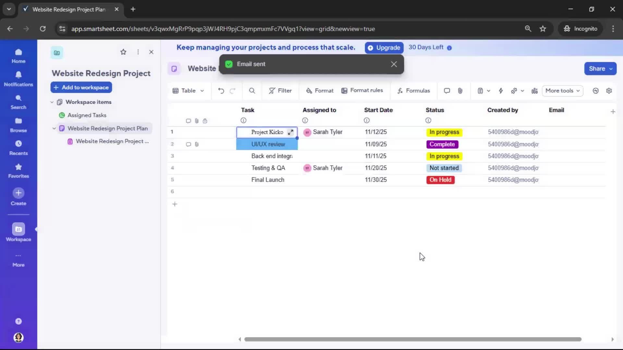The width and height of the screenshot is (623, 350).
Task: Open the More tools dropdown
Action: pos(562,91)
